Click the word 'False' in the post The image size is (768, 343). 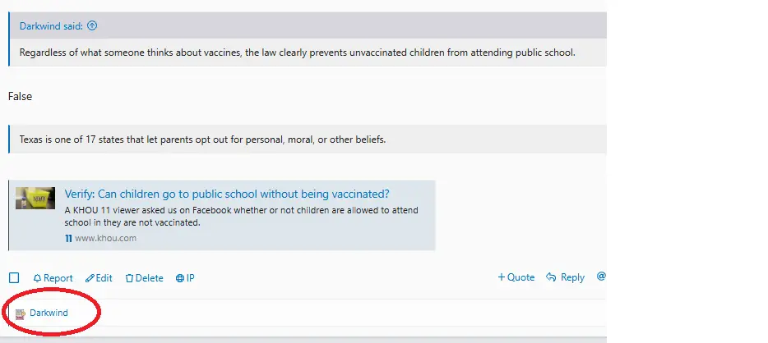(21, 96)
